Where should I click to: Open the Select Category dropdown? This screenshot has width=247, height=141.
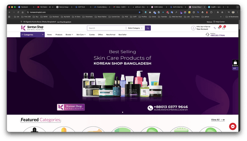point(135,28)
